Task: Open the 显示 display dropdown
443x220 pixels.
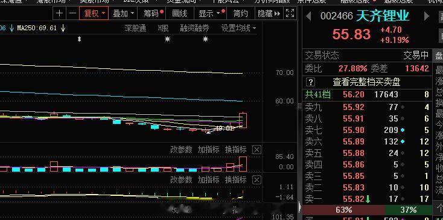Action: (x=209, y=13)
